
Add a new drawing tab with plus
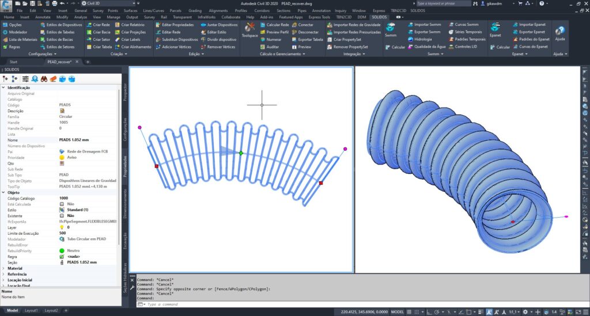[88, 62]
